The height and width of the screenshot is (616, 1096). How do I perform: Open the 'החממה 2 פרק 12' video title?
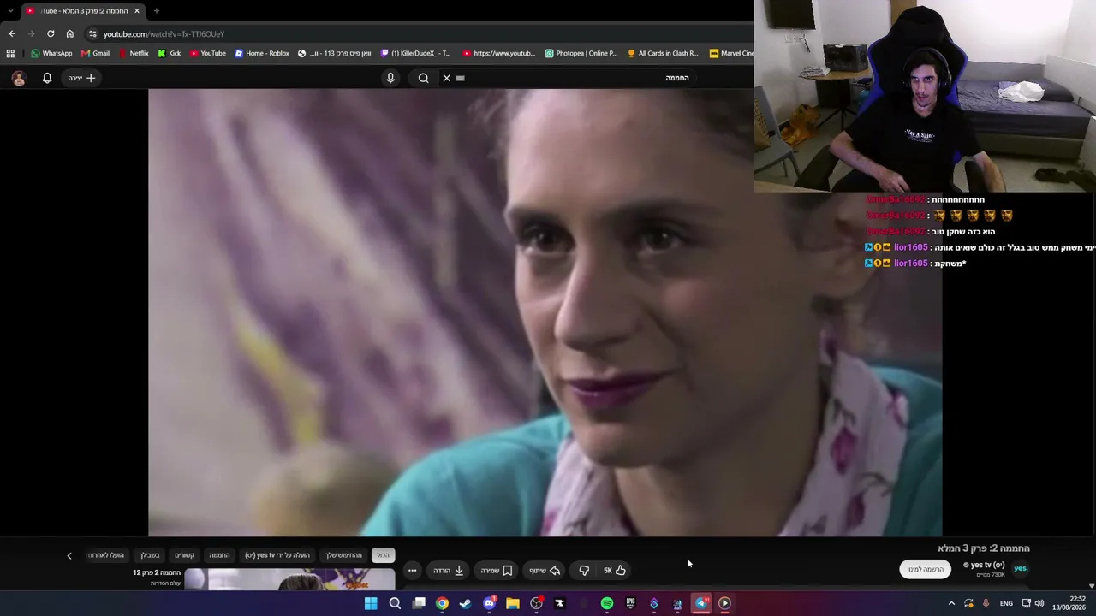pyautogui.click(x=157, y=572)
